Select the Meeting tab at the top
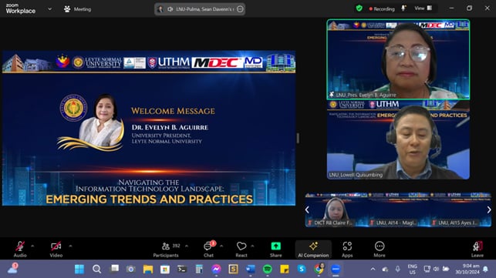Image resolution: width=496 pixels, height=278 pixels. click(77, 9)
